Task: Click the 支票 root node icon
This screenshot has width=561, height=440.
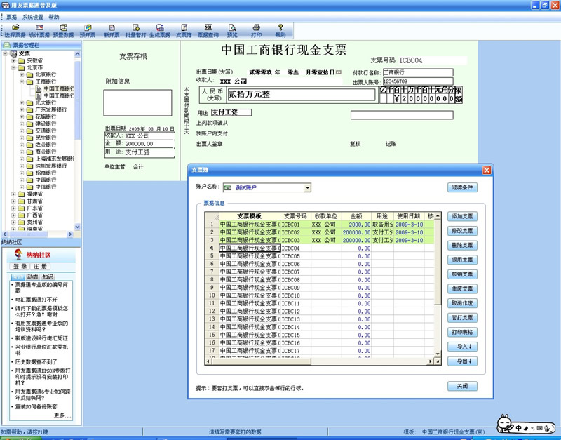Action: [13, 54]
